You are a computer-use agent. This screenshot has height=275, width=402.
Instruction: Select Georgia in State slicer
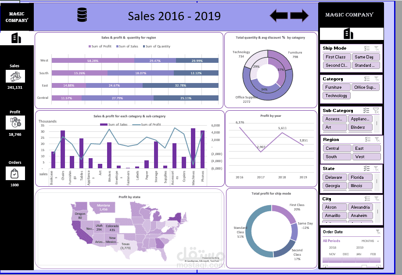pyautogui.click(x=334, y=186)
